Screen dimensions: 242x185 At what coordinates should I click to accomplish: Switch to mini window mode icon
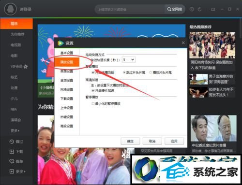pos(213,9)
